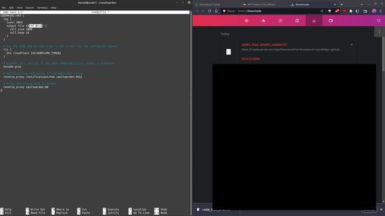
Task: Search downloads with magnifier icon
Action: click(x=378, y=20)
